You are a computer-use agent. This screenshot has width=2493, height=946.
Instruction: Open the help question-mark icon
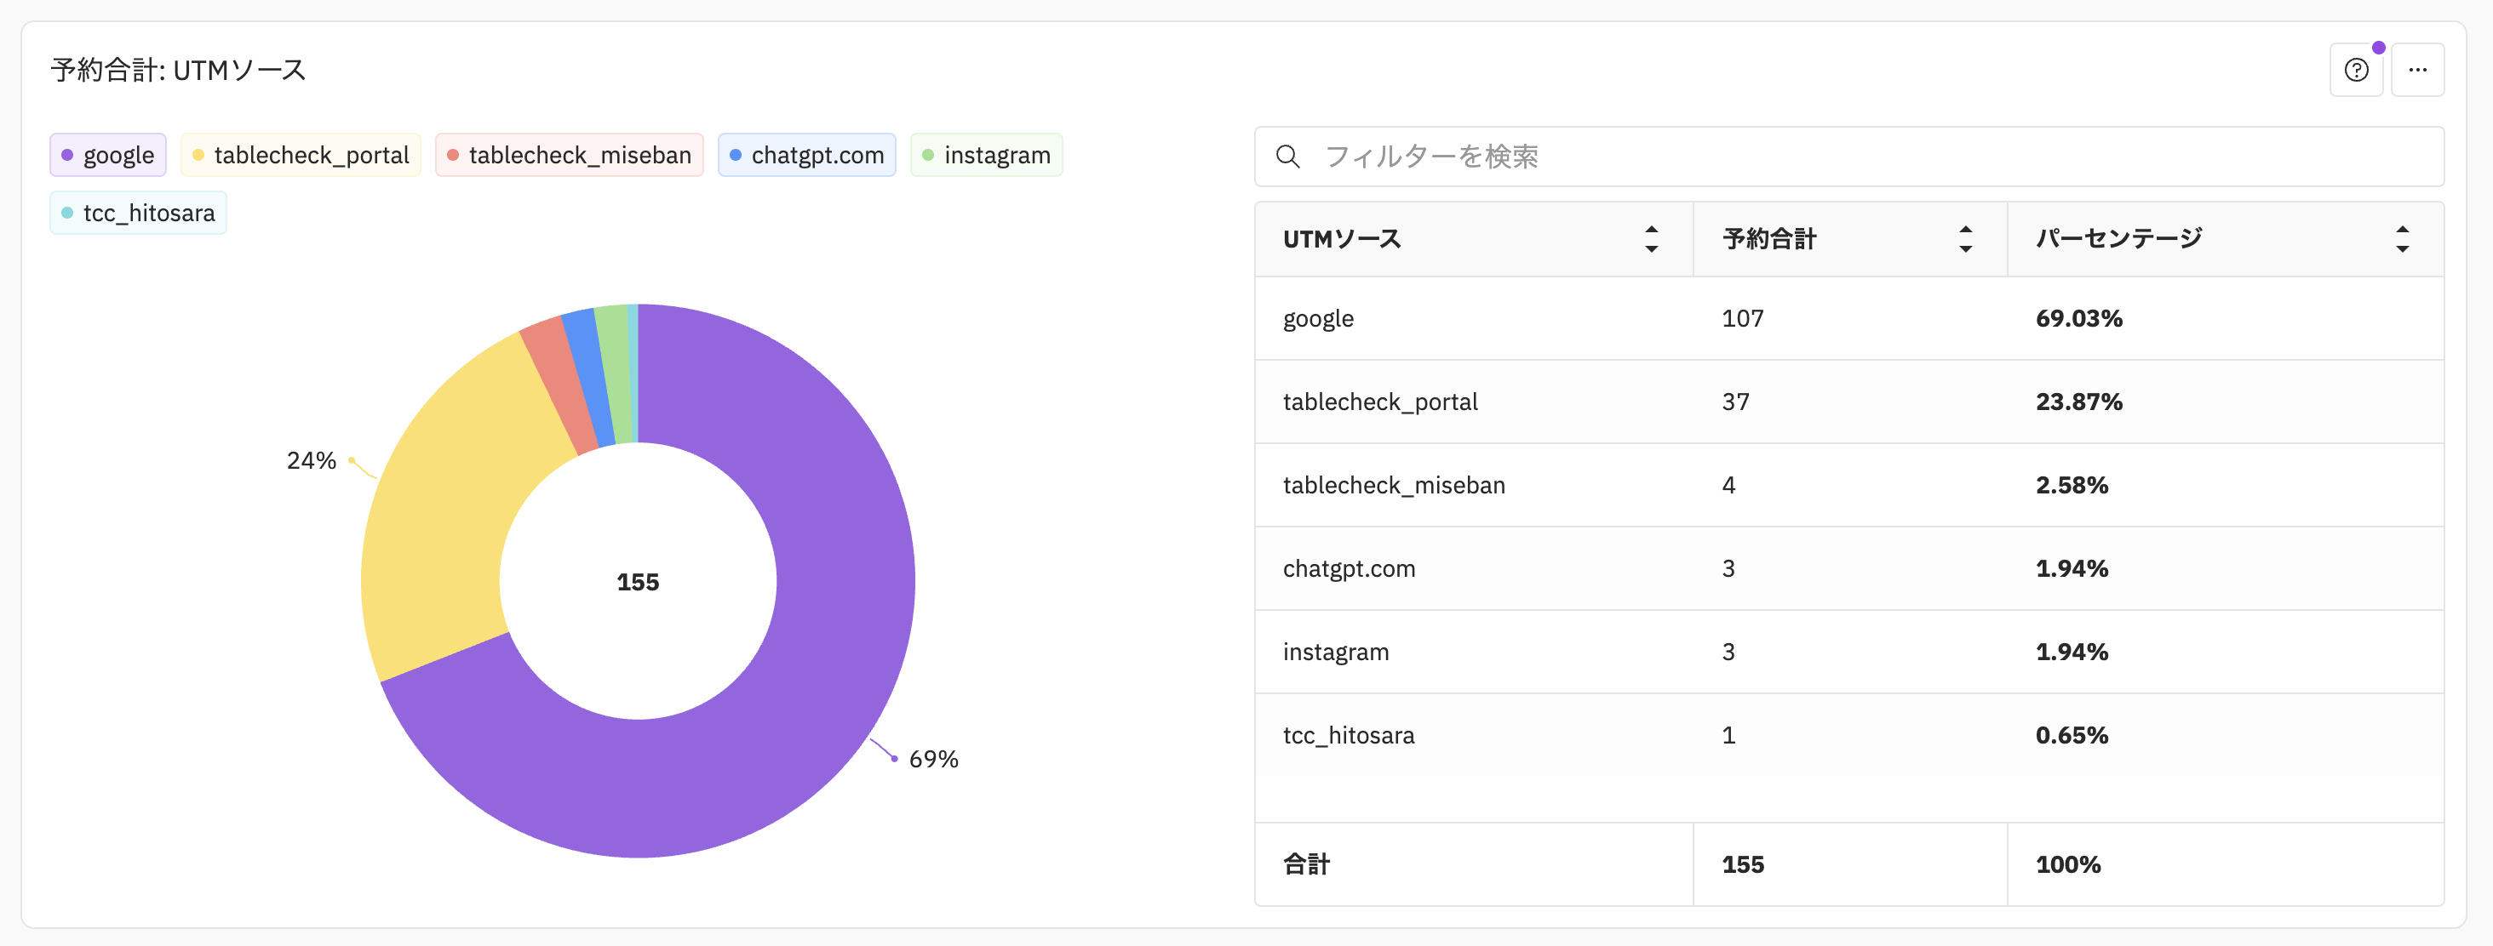point(2356,70)
